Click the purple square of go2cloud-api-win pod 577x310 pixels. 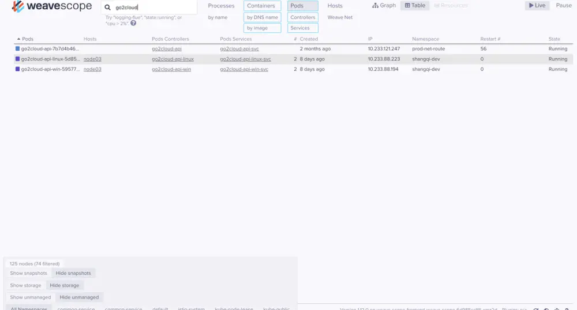click(x=17, y=69)
